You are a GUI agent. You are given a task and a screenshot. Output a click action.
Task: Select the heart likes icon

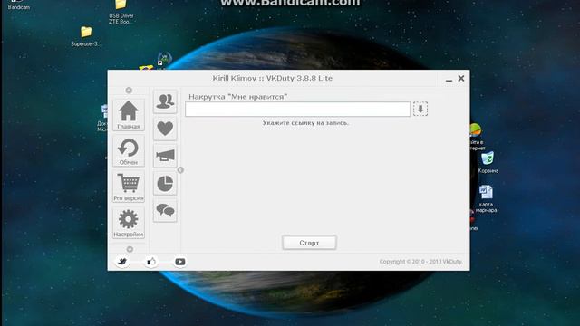point(165,129)
